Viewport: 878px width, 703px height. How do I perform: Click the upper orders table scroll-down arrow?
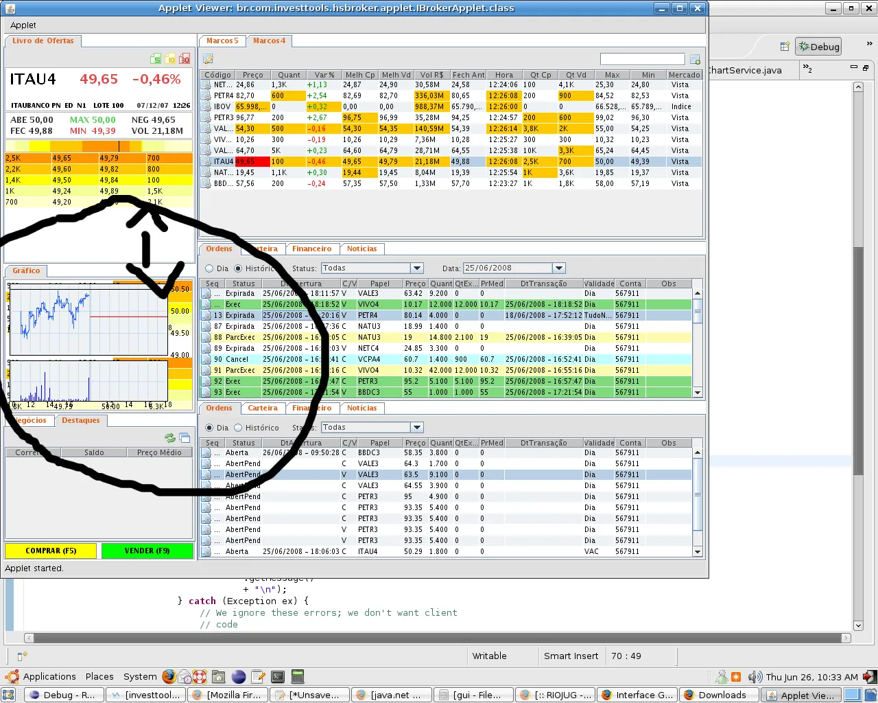click(698, 393)
